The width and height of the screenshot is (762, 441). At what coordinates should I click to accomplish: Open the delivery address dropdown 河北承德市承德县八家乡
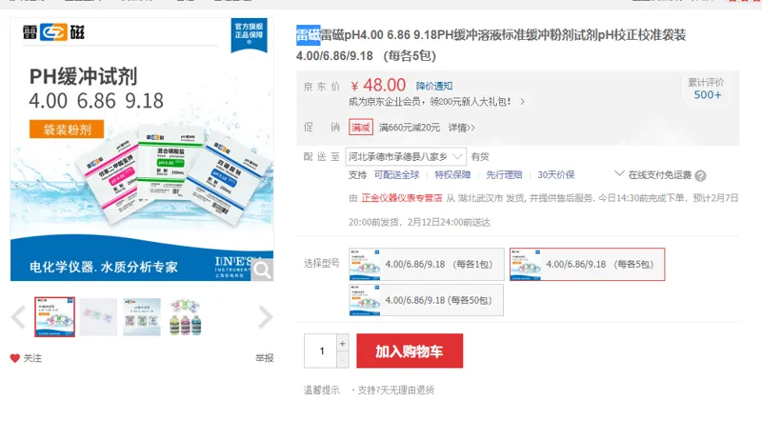pos(406,156)
